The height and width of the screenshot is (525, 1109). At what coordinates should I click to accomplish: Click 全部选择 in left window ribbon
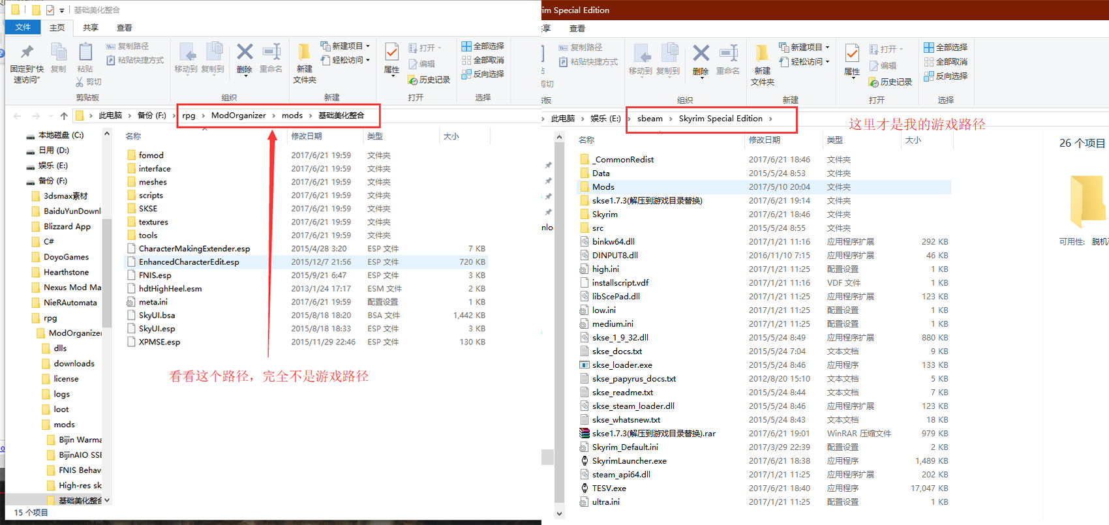coord(483,46)
